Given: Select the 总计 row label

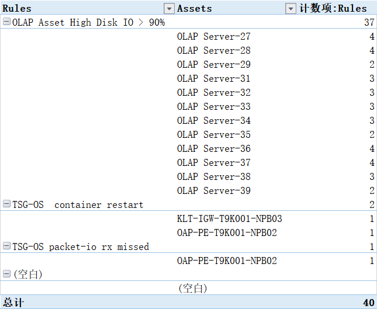Looking at the screenshot, I should (15, 303).
